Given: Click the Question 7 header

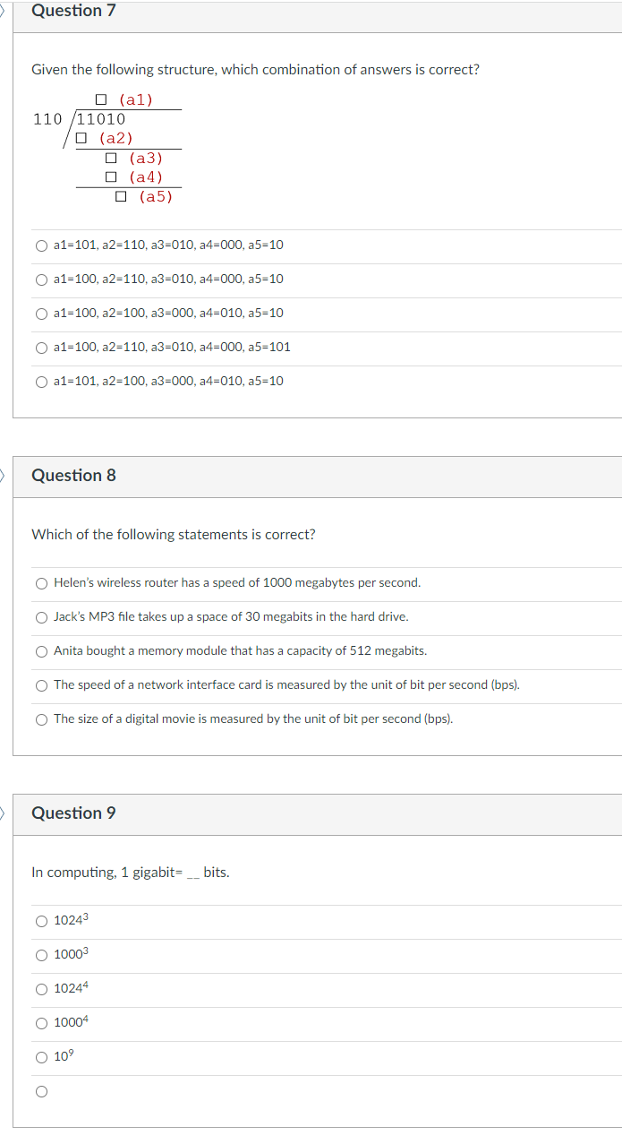Looking at the screenshot, I should (73, 11).
